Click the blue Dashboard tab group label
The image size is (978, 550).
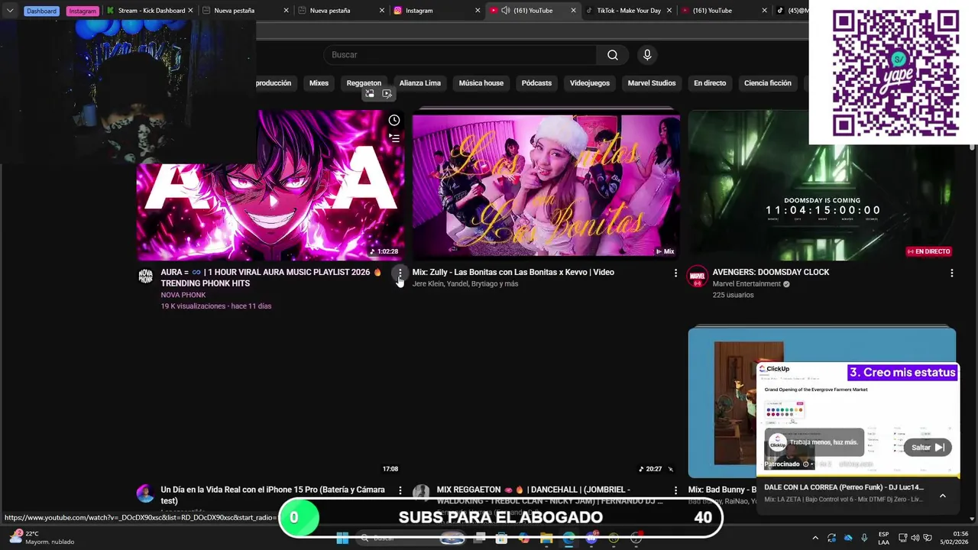pyautogui.click(x=41, y=11)
